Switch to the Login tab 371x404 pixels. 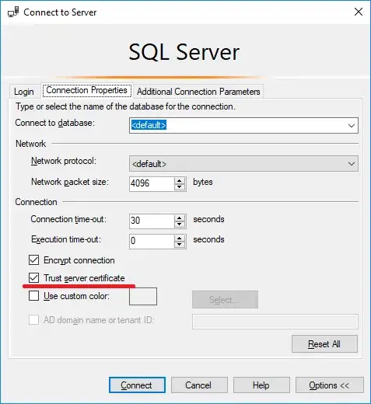(24, 92)
